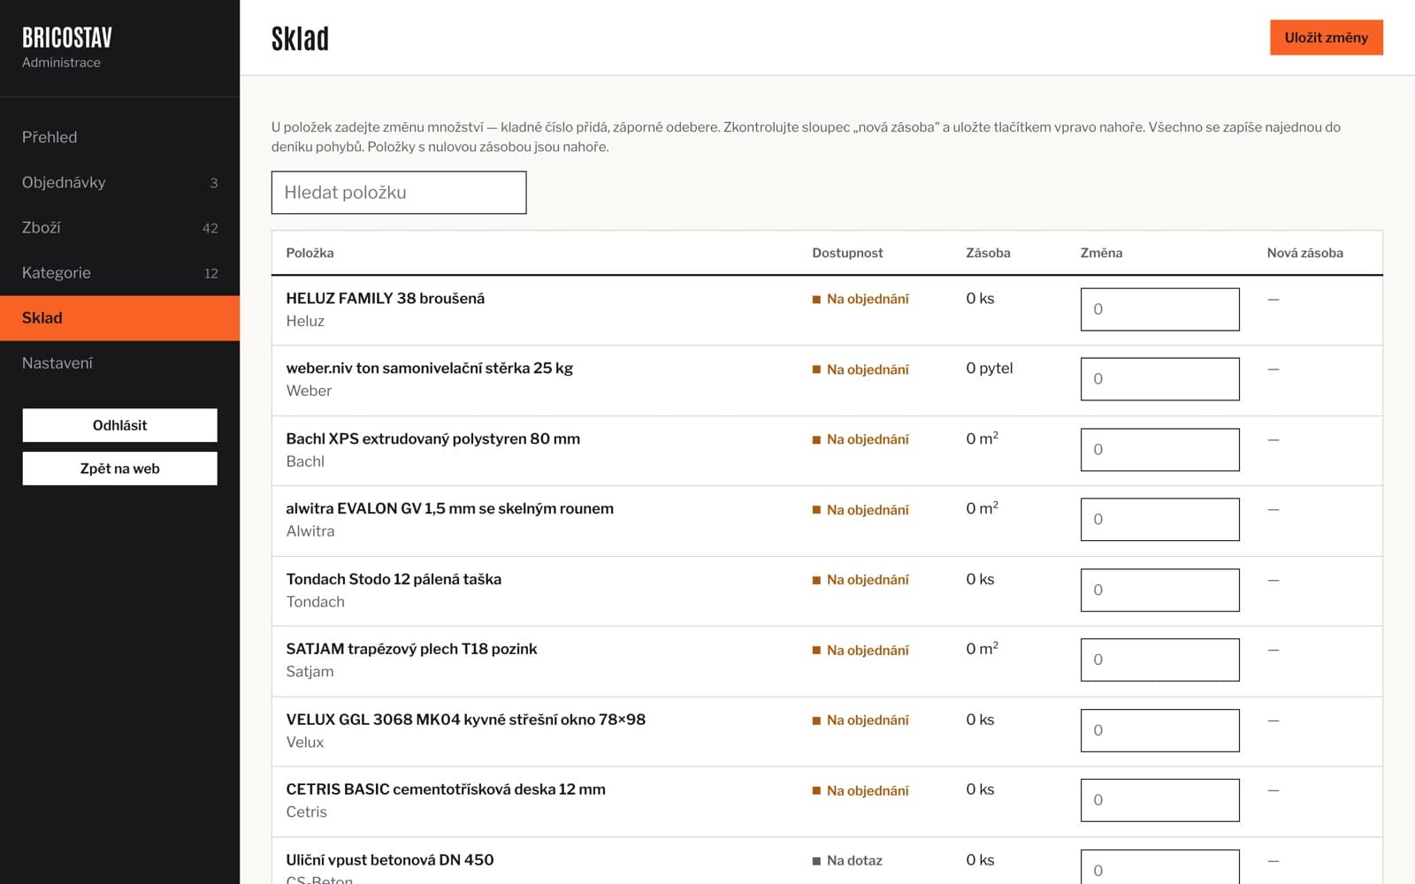The height and width of the screenshot is (884, 1415).
Task: Click Objednávky count badge 3
Action: 213,183
